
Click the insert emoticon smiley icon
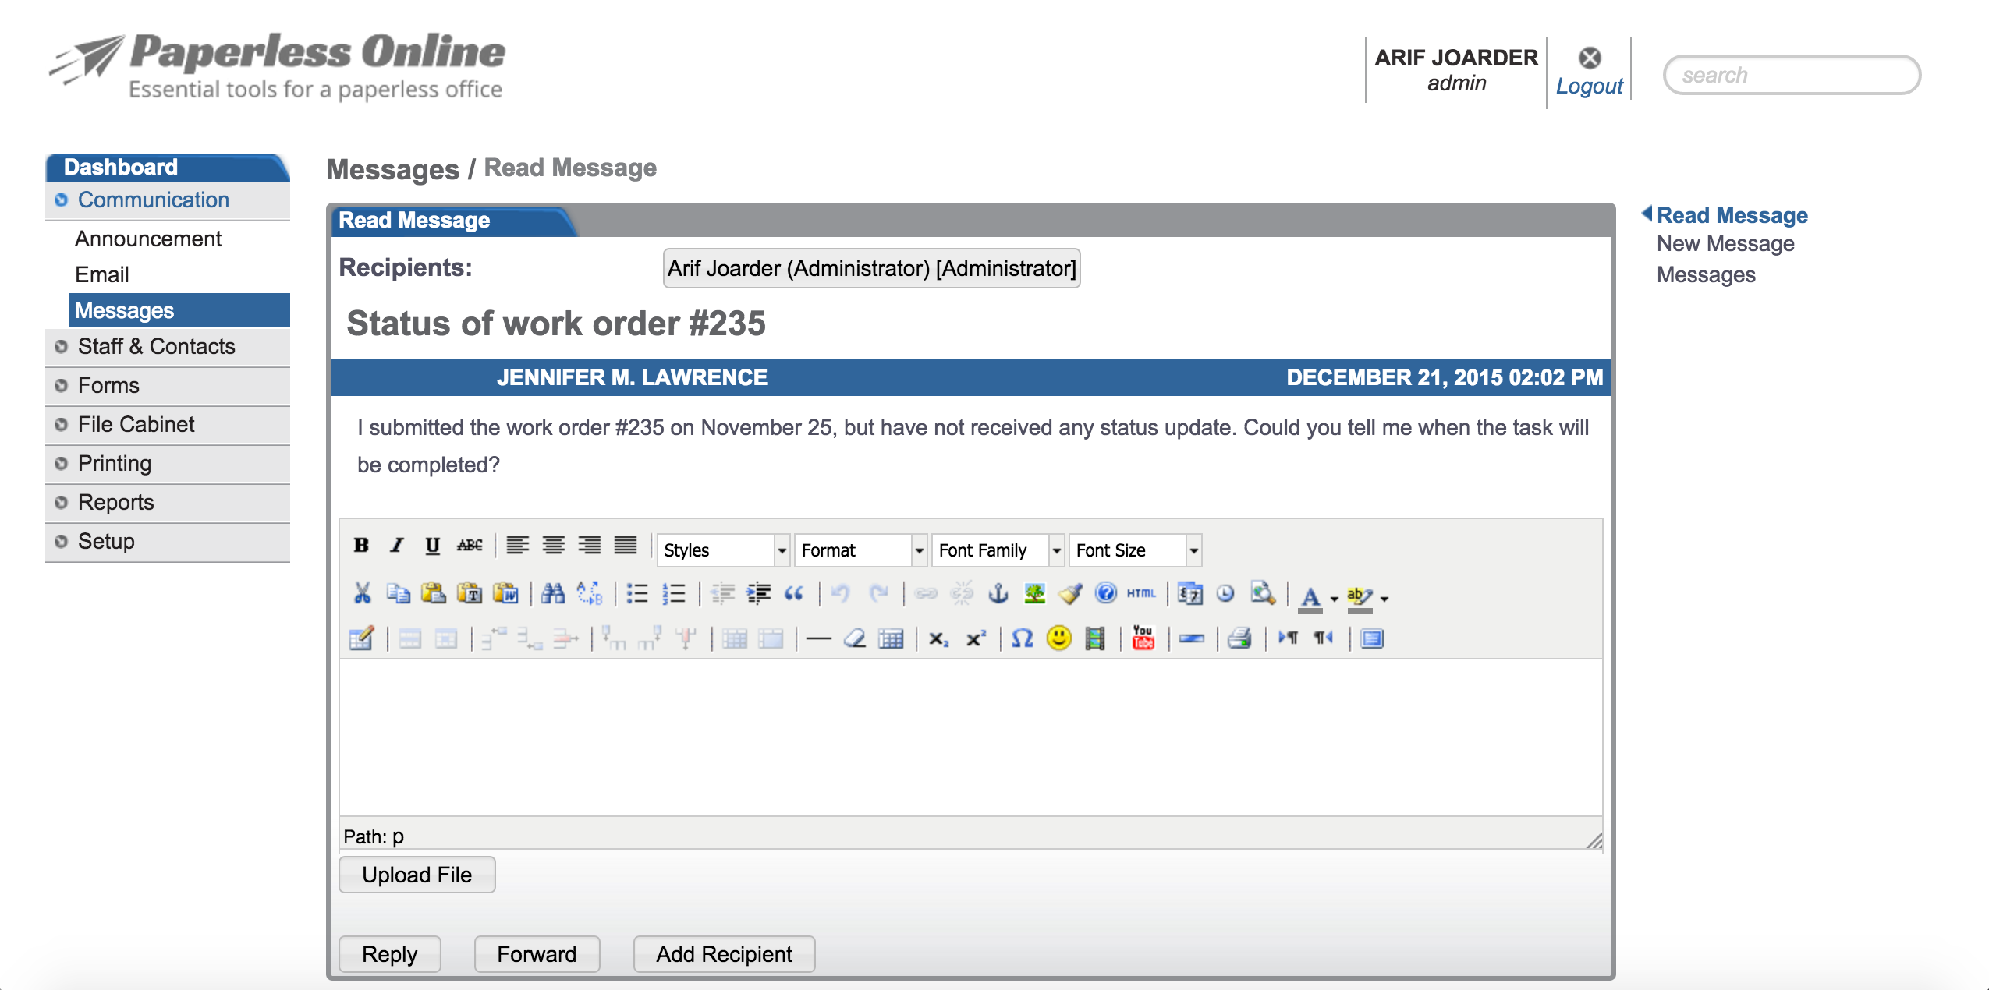[x=1058, y=638]
